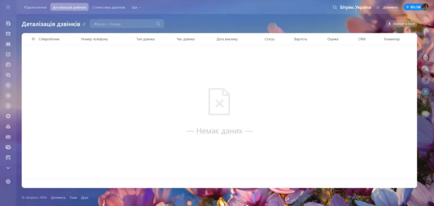Open the news feed sidebar icon

tap(8, 24)
